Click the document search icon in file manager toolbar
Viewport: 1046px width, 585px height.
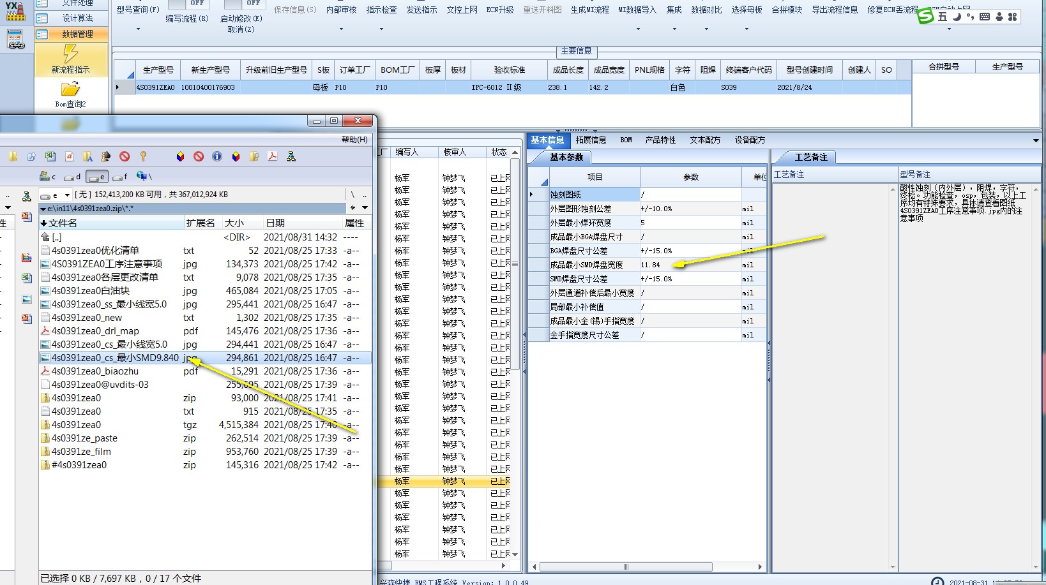click(x=31, y=156)
